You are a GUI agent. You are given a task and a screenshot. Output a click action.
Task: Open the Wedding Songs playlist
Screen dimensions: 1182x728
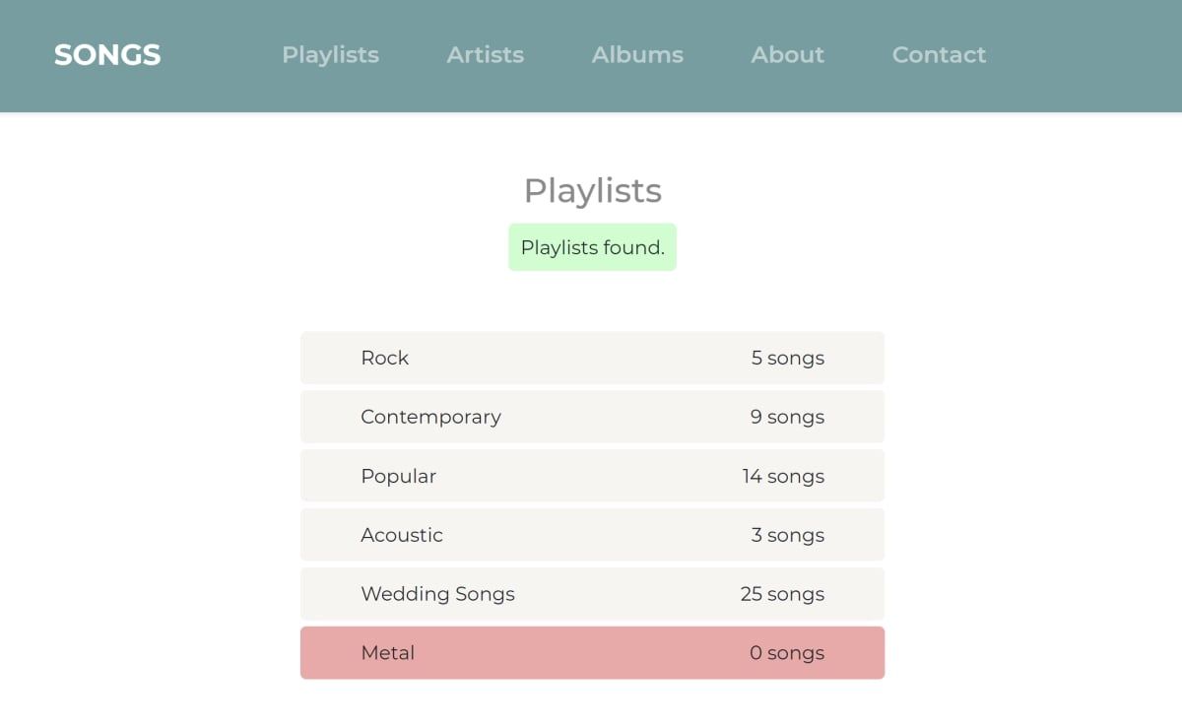(x=437, y=594)
